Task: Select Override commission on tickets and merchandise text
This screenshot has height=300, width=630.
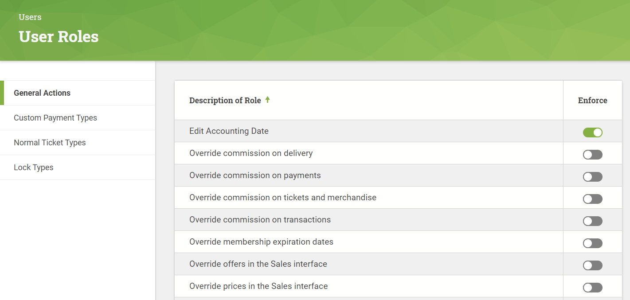Action: (x=283, y=198)
